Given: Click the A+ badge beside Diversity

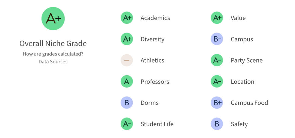Looking at the screenshot, I should 127,39.
